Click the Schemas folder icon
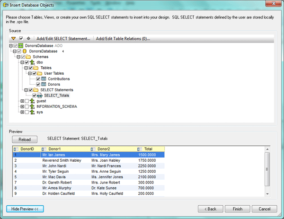 click(x=28, y=57)
